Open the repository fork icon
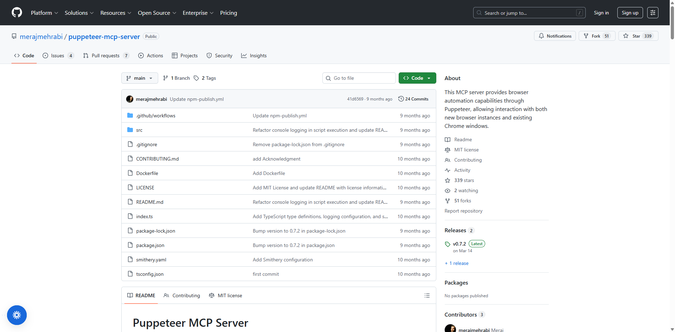This screenshot has width=675, height=332. (586, 36)
